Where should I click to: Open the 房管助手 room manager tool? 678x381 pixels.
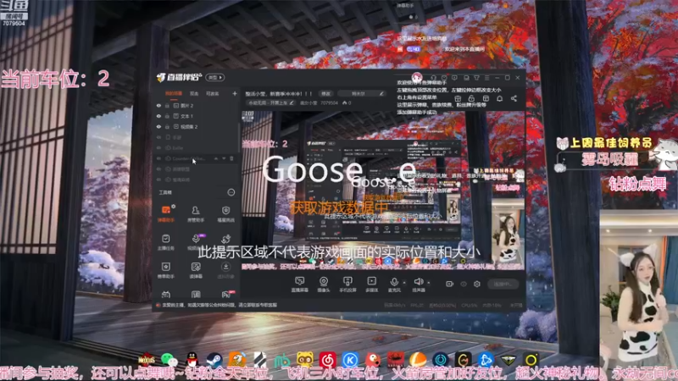pyautogui.click(x=196, y=213)
